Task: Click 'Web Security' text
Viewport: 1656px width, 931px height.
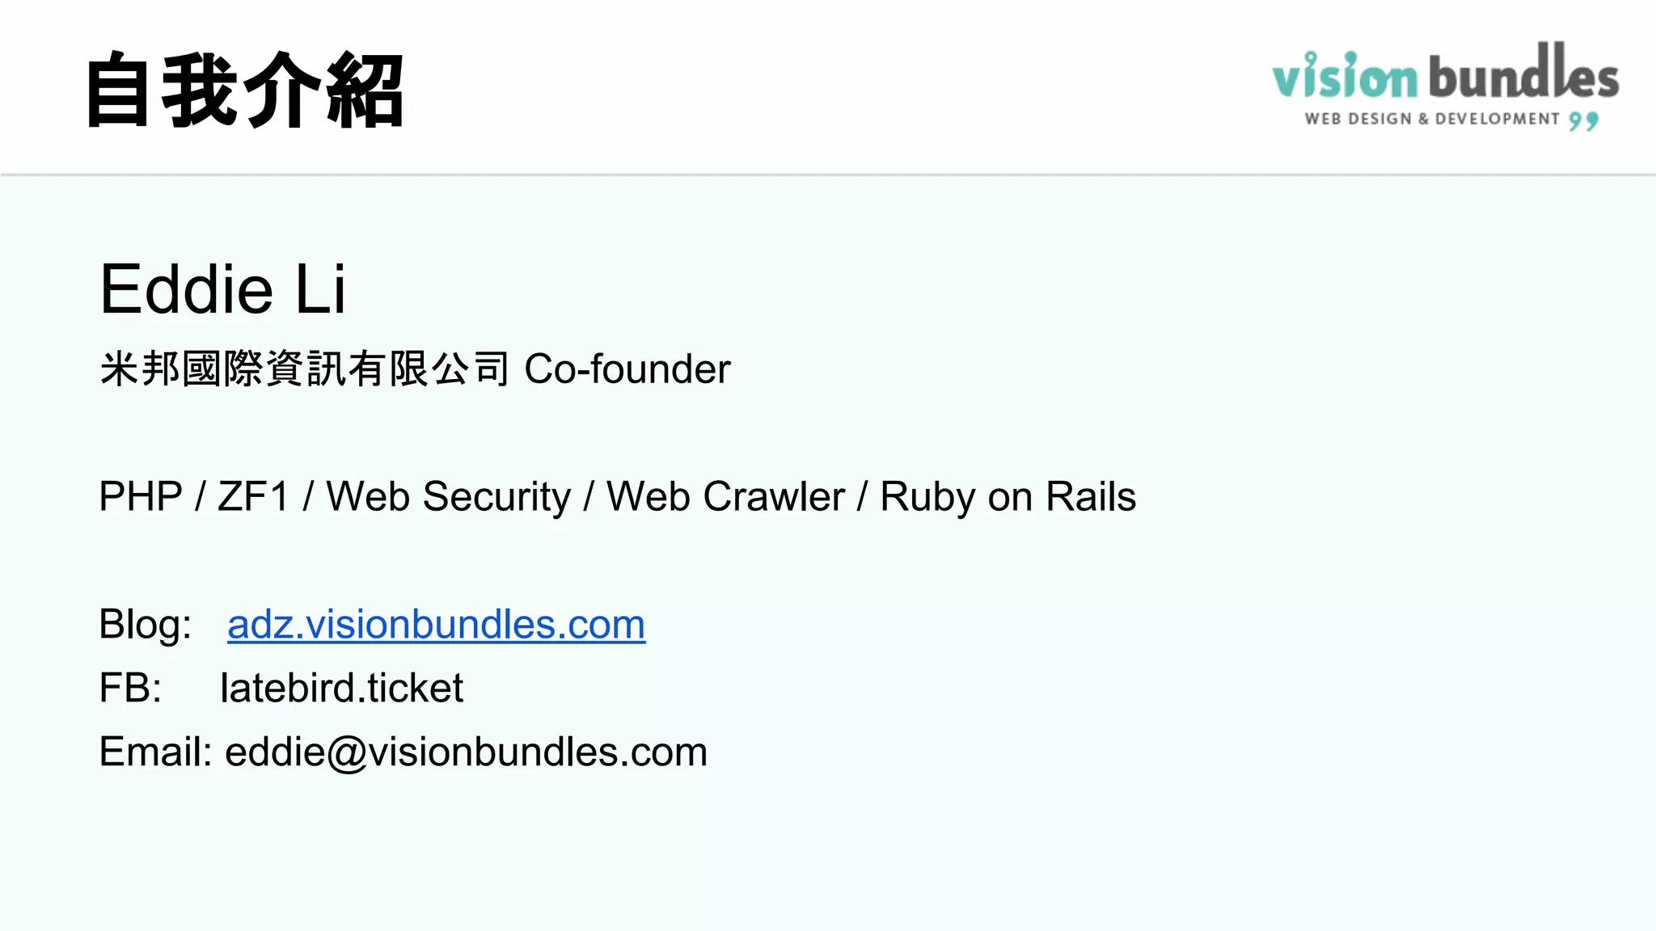Action: click(448, 496)
